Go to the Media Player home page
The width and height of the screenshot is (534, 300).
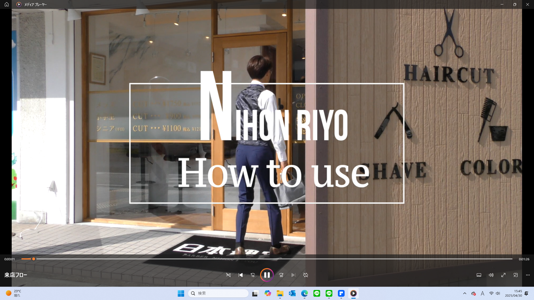[x=7, y=4]
